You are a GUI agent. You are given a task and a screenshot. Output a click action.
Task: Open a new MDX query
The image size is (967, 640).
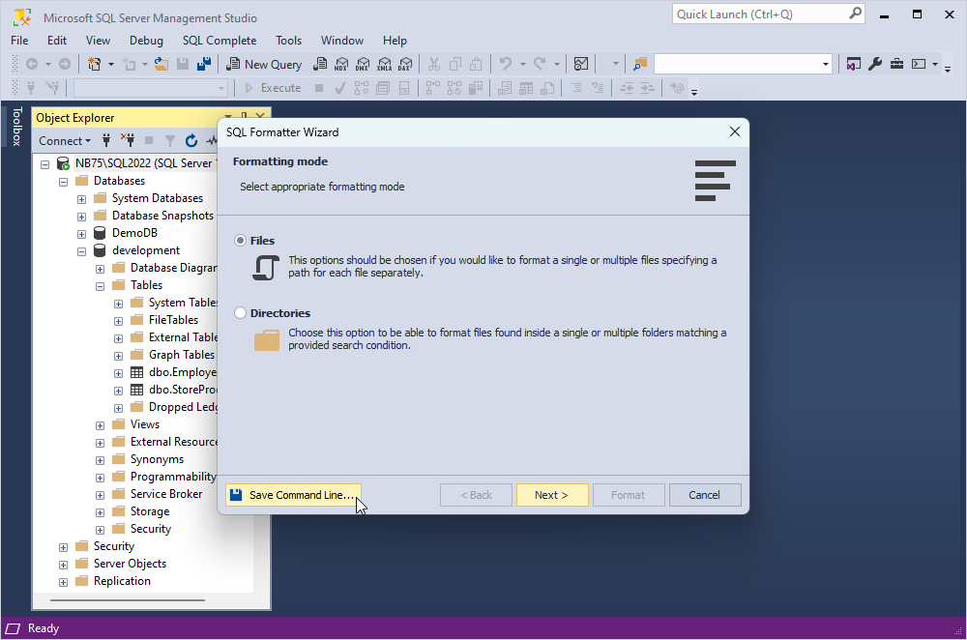click(x=341, y=64)
